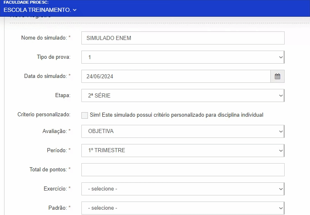
Task: Open the Exercício dropdown
Action: tap(183, 189)
